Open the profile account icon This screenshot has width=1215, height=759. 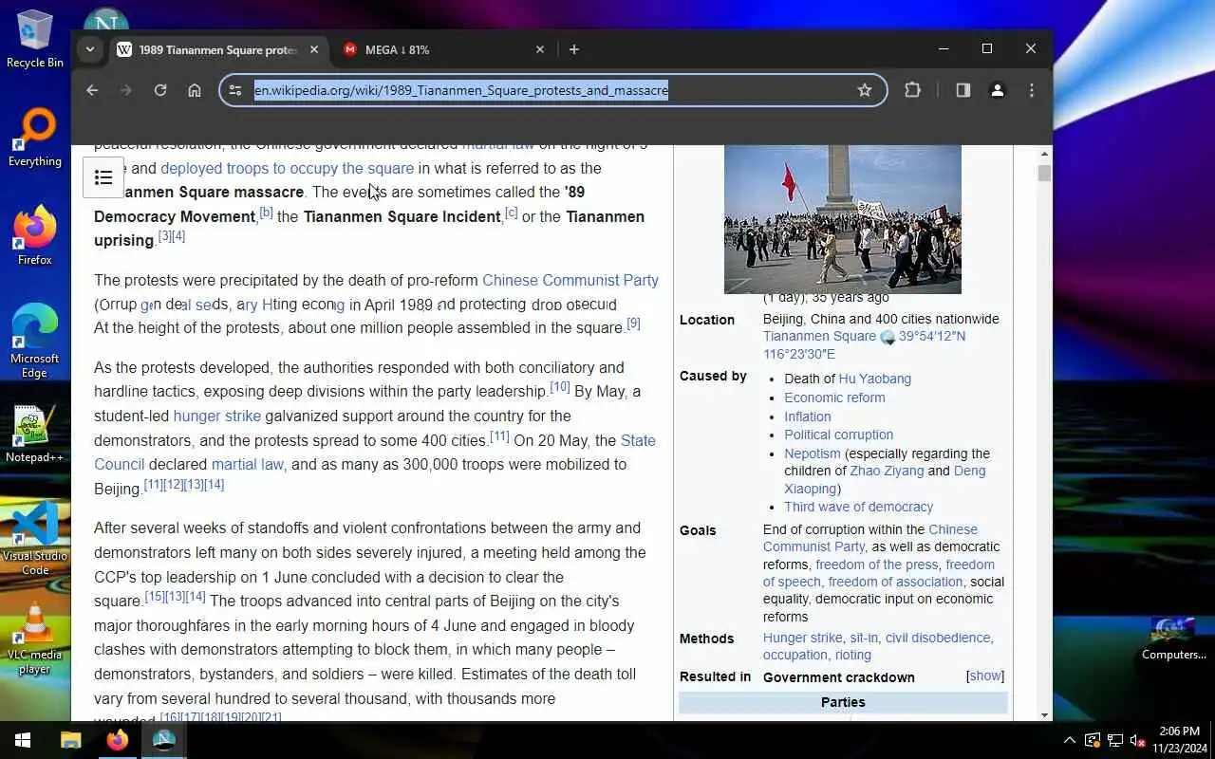pos(998,90)
